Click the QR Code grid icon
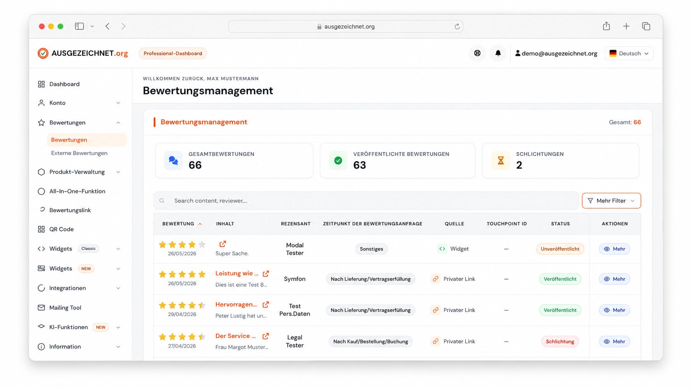The height and width of the screenshot is (389, 692). [x=41, y=229]
